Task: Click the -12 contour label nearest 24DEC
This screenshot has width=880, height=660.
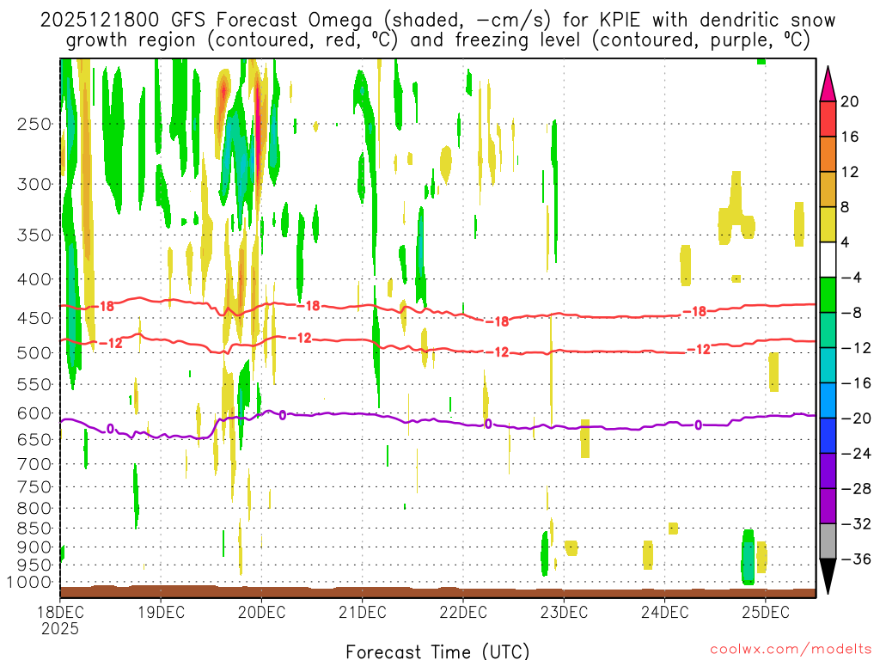Action: coord(700,350)
